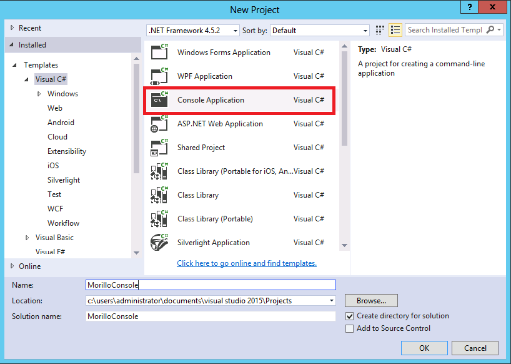Image resolution: width=511 pixels, height=364 pixels.
Task: Click template list scrollbar up arrow
Action: click(344, 46)
